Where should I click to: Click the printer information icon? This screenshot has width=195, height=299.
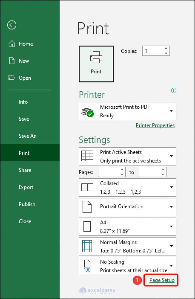click(x=174, y=91)
